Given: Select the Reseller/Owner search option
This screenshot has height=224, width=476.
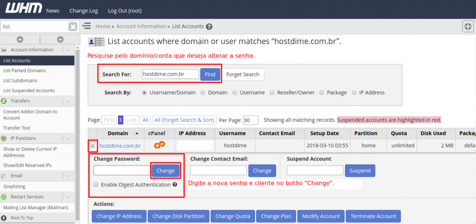Looking at the screenshot, I should click(272, 92).
